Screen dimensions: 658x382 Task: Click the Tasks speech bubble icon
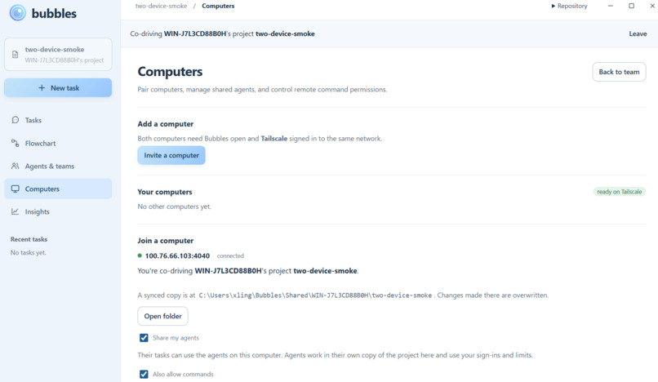click(16, 120)
